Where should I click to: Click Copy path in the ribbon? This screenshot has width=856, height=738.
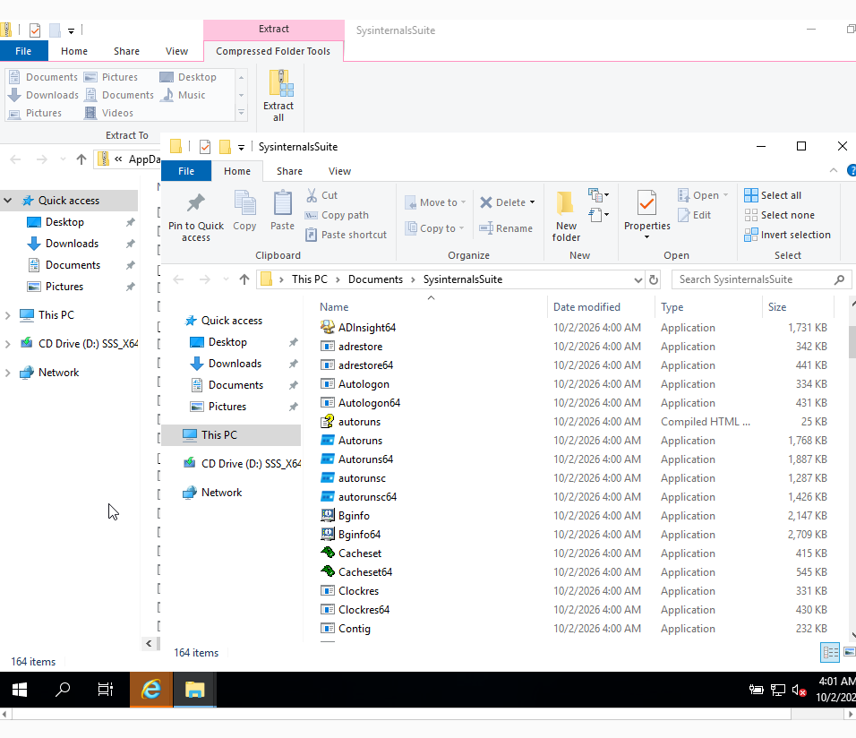pos(337,215)
